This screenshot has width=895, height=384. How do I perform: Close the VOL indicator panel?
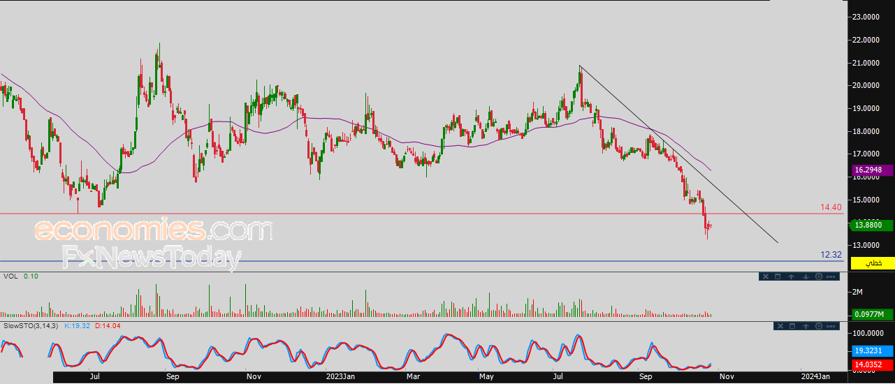[x=766, y=276]
